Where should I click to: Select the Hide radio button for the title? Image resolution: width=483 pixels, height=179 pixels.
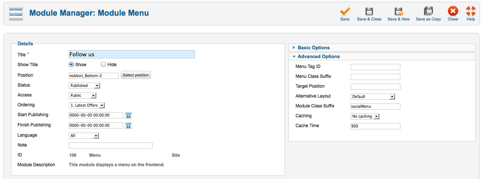(103, 65)
